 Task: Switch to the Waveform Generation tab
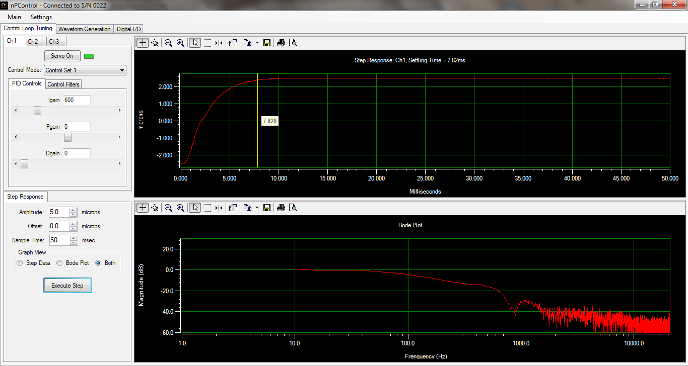click(x=85, y=29)
